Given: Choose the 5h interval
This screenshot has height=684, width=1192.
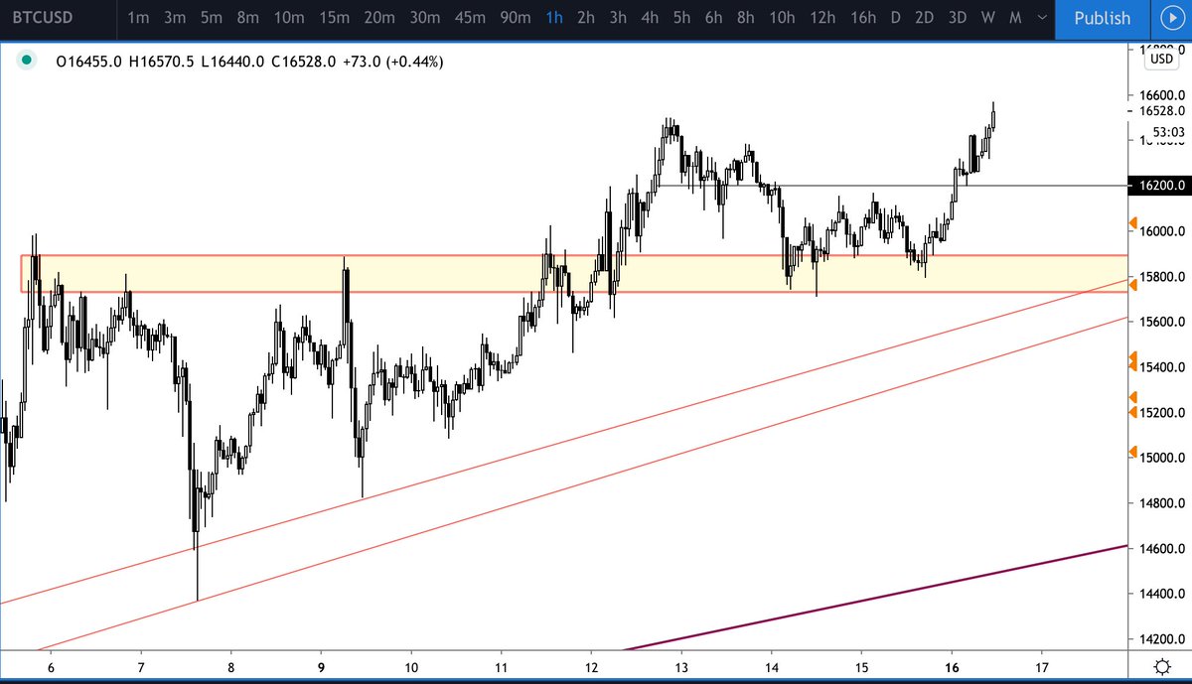Looking at the screenshot, I should (x=681, y=18).
